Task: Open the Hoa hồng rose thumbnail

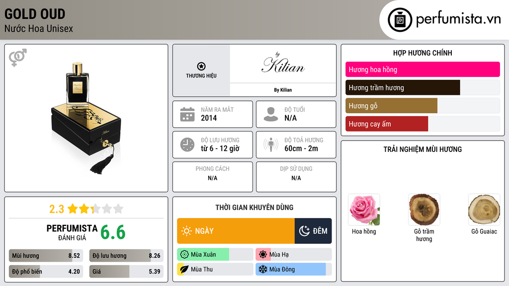Action: (364, 210)
